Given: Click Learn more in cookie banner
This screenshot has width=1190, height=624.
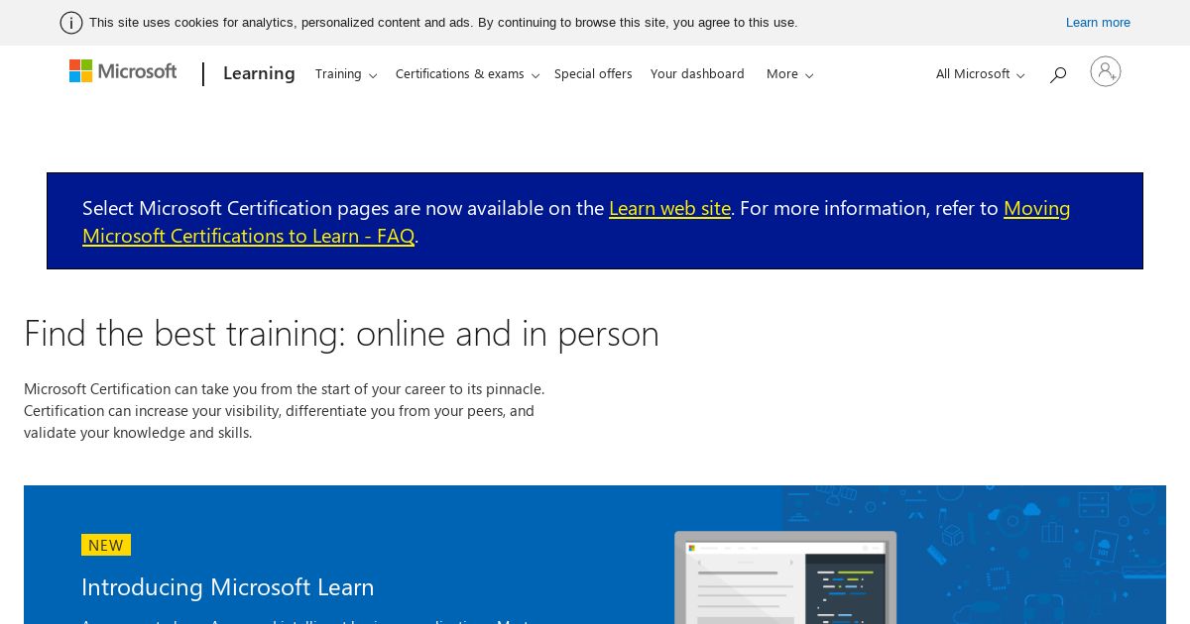Looking at the screenshot, I should [1098, 23].
